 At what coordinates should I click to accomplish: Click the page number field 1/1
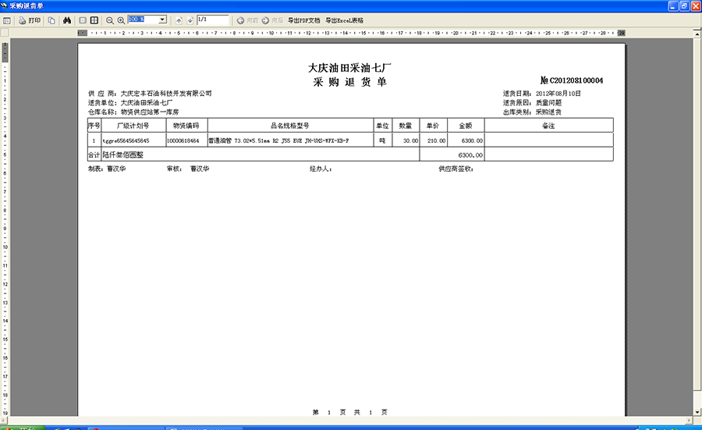213,20
